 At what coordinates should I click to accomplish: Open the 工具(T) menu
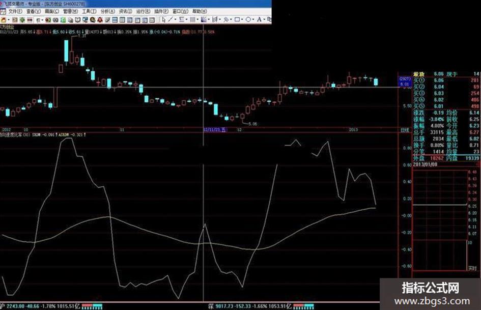(x=89, y=11)
